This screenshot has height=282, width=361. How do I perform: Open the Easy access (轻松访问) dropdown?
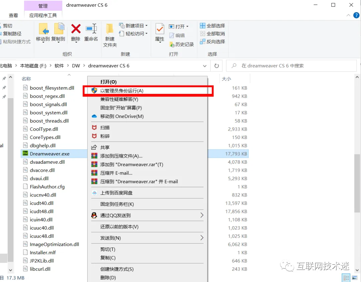133,34
